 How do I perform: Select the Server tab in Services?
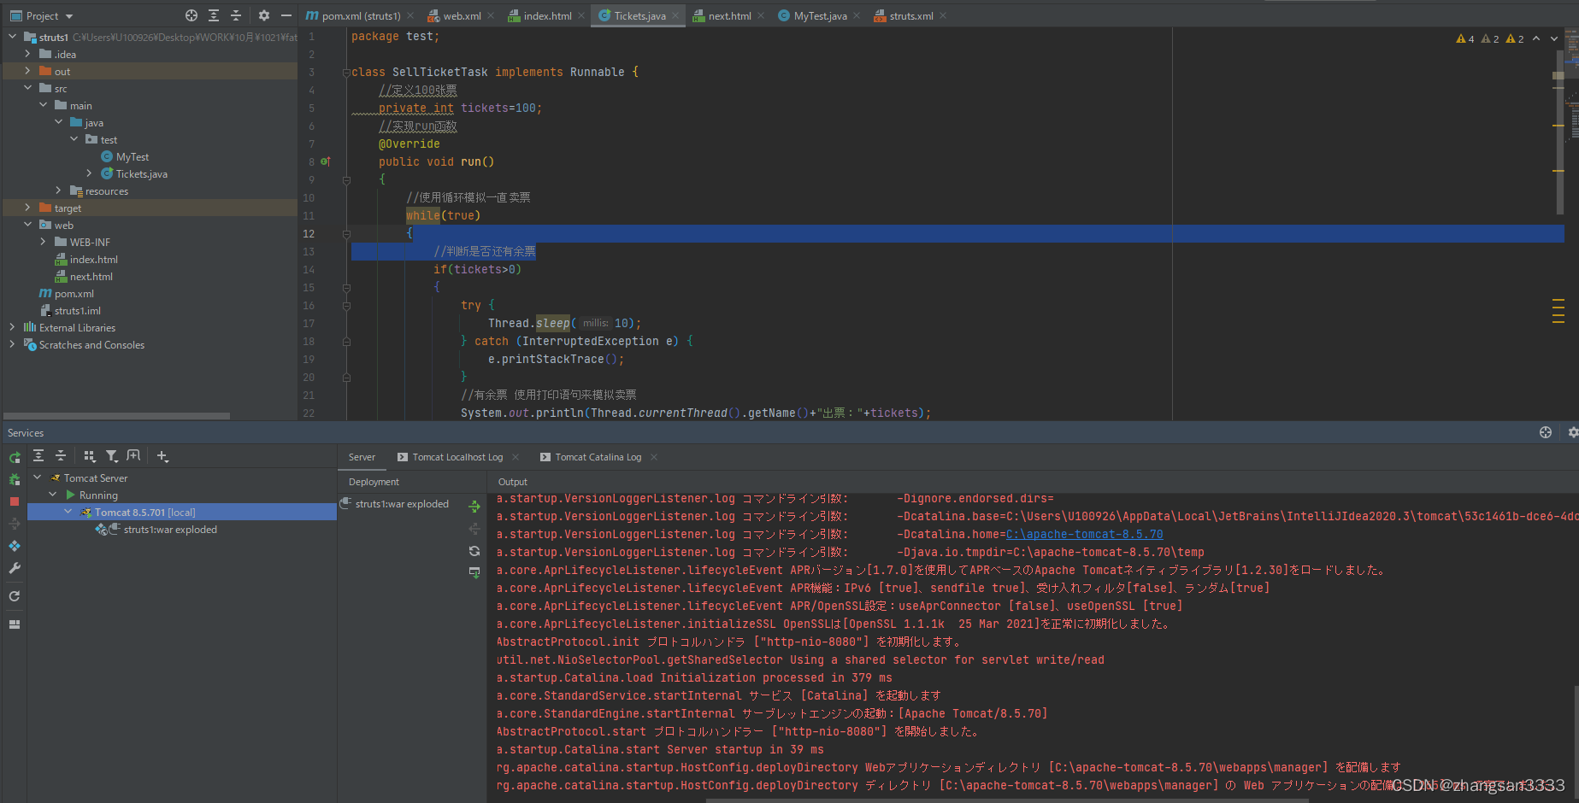(x=362, y=457)
